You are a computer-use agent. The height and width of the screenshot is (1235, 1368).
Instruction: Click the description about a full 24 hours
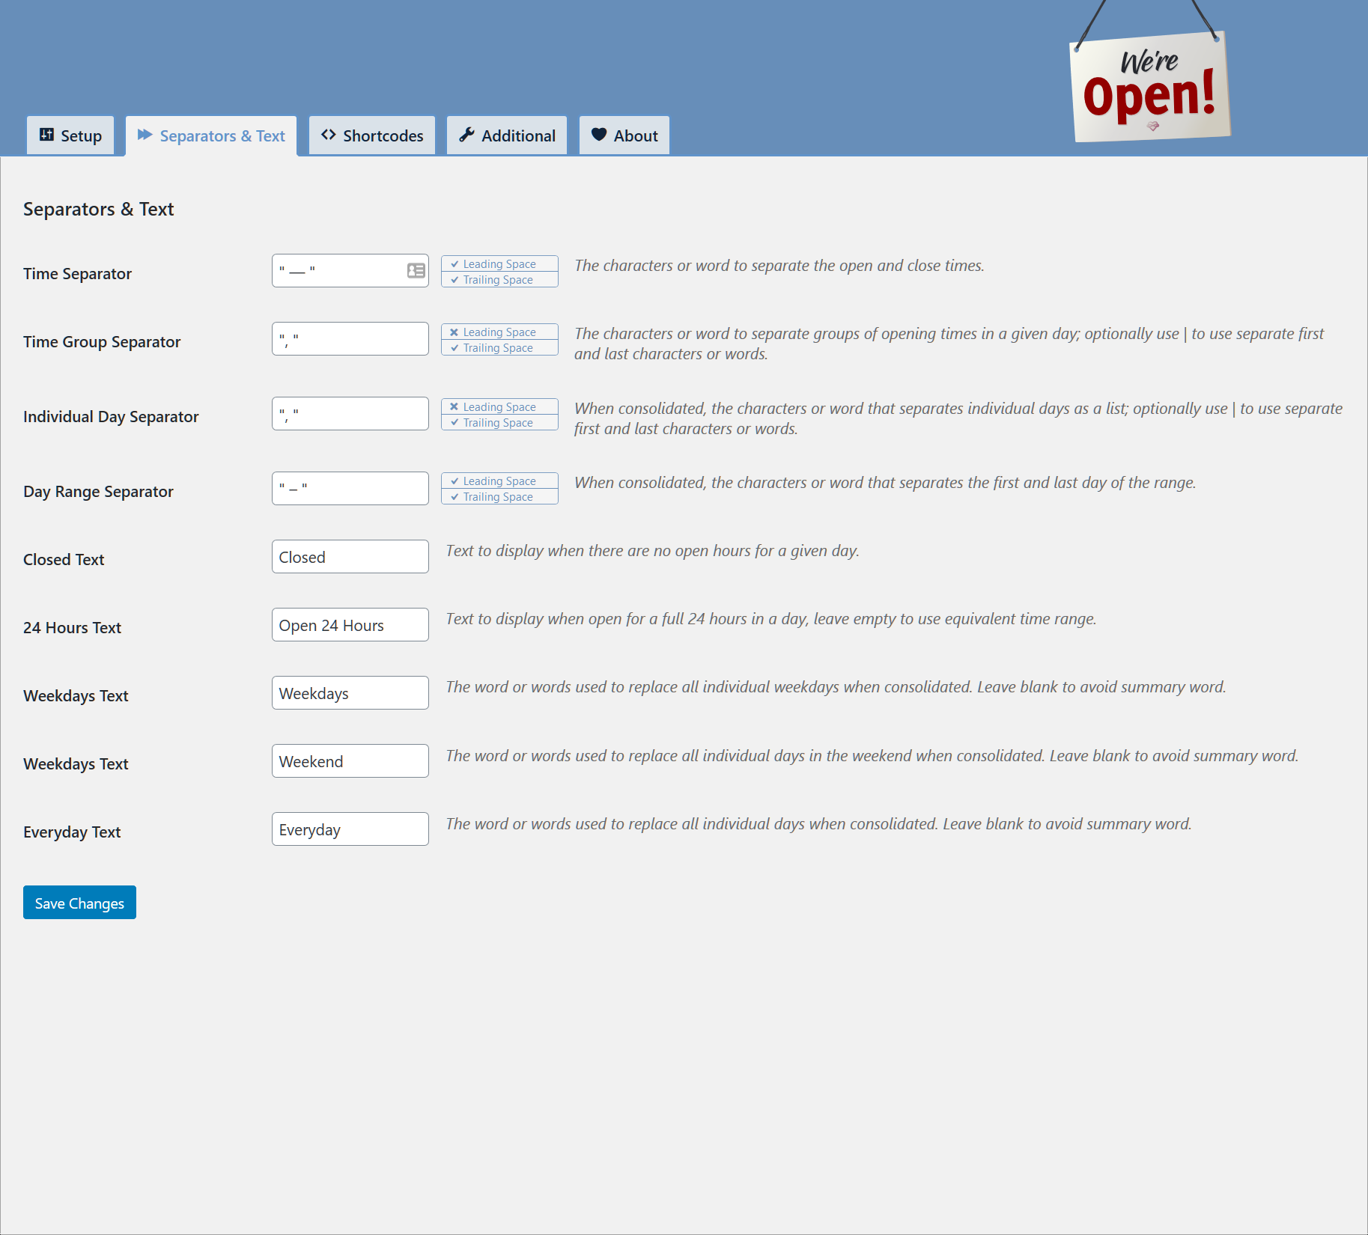pyautogui.click(x=771, y=619)
